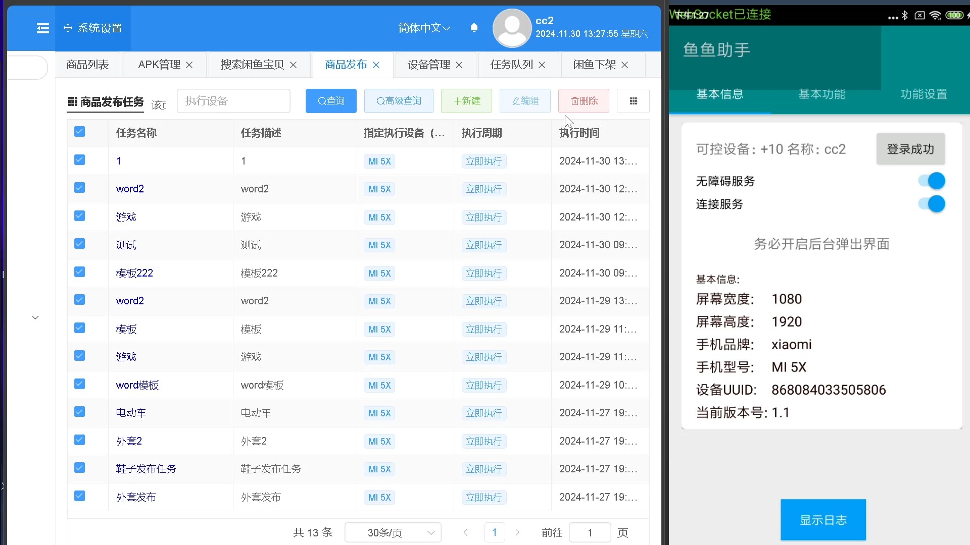The image size is (970, 545).
Task: Open the 外套2 task name link
Action: pyautogui.click(x=129, y=441)
